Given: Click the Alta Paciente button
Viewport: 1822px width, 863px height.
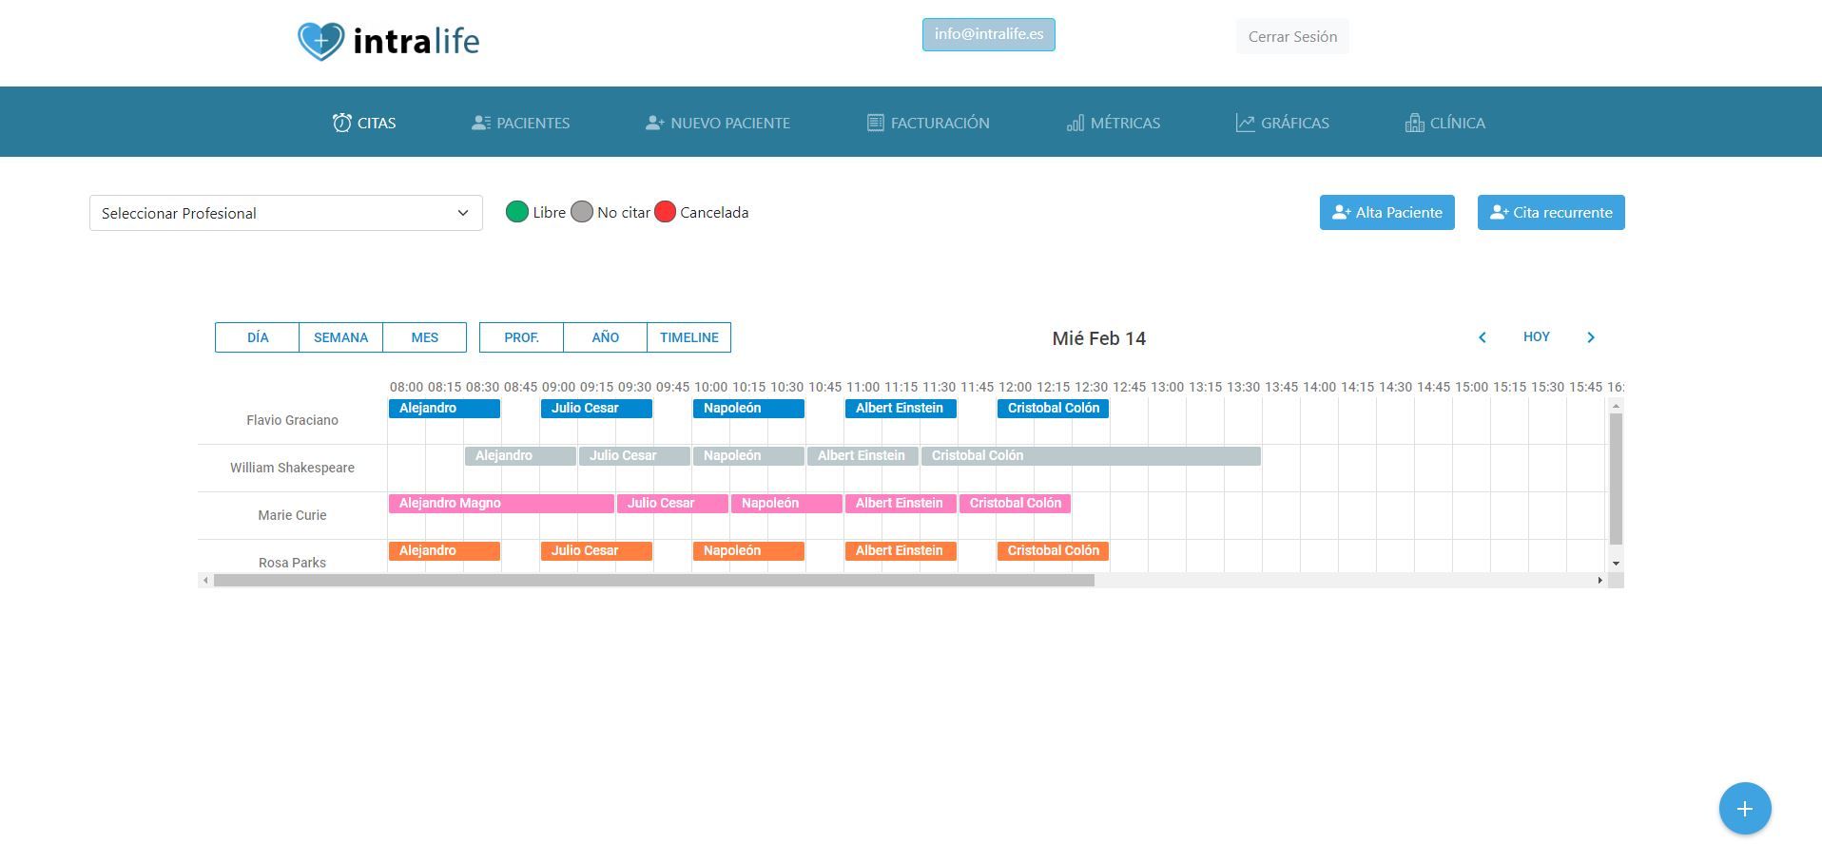Looking at the screenshot, I should coord(1387,213).
